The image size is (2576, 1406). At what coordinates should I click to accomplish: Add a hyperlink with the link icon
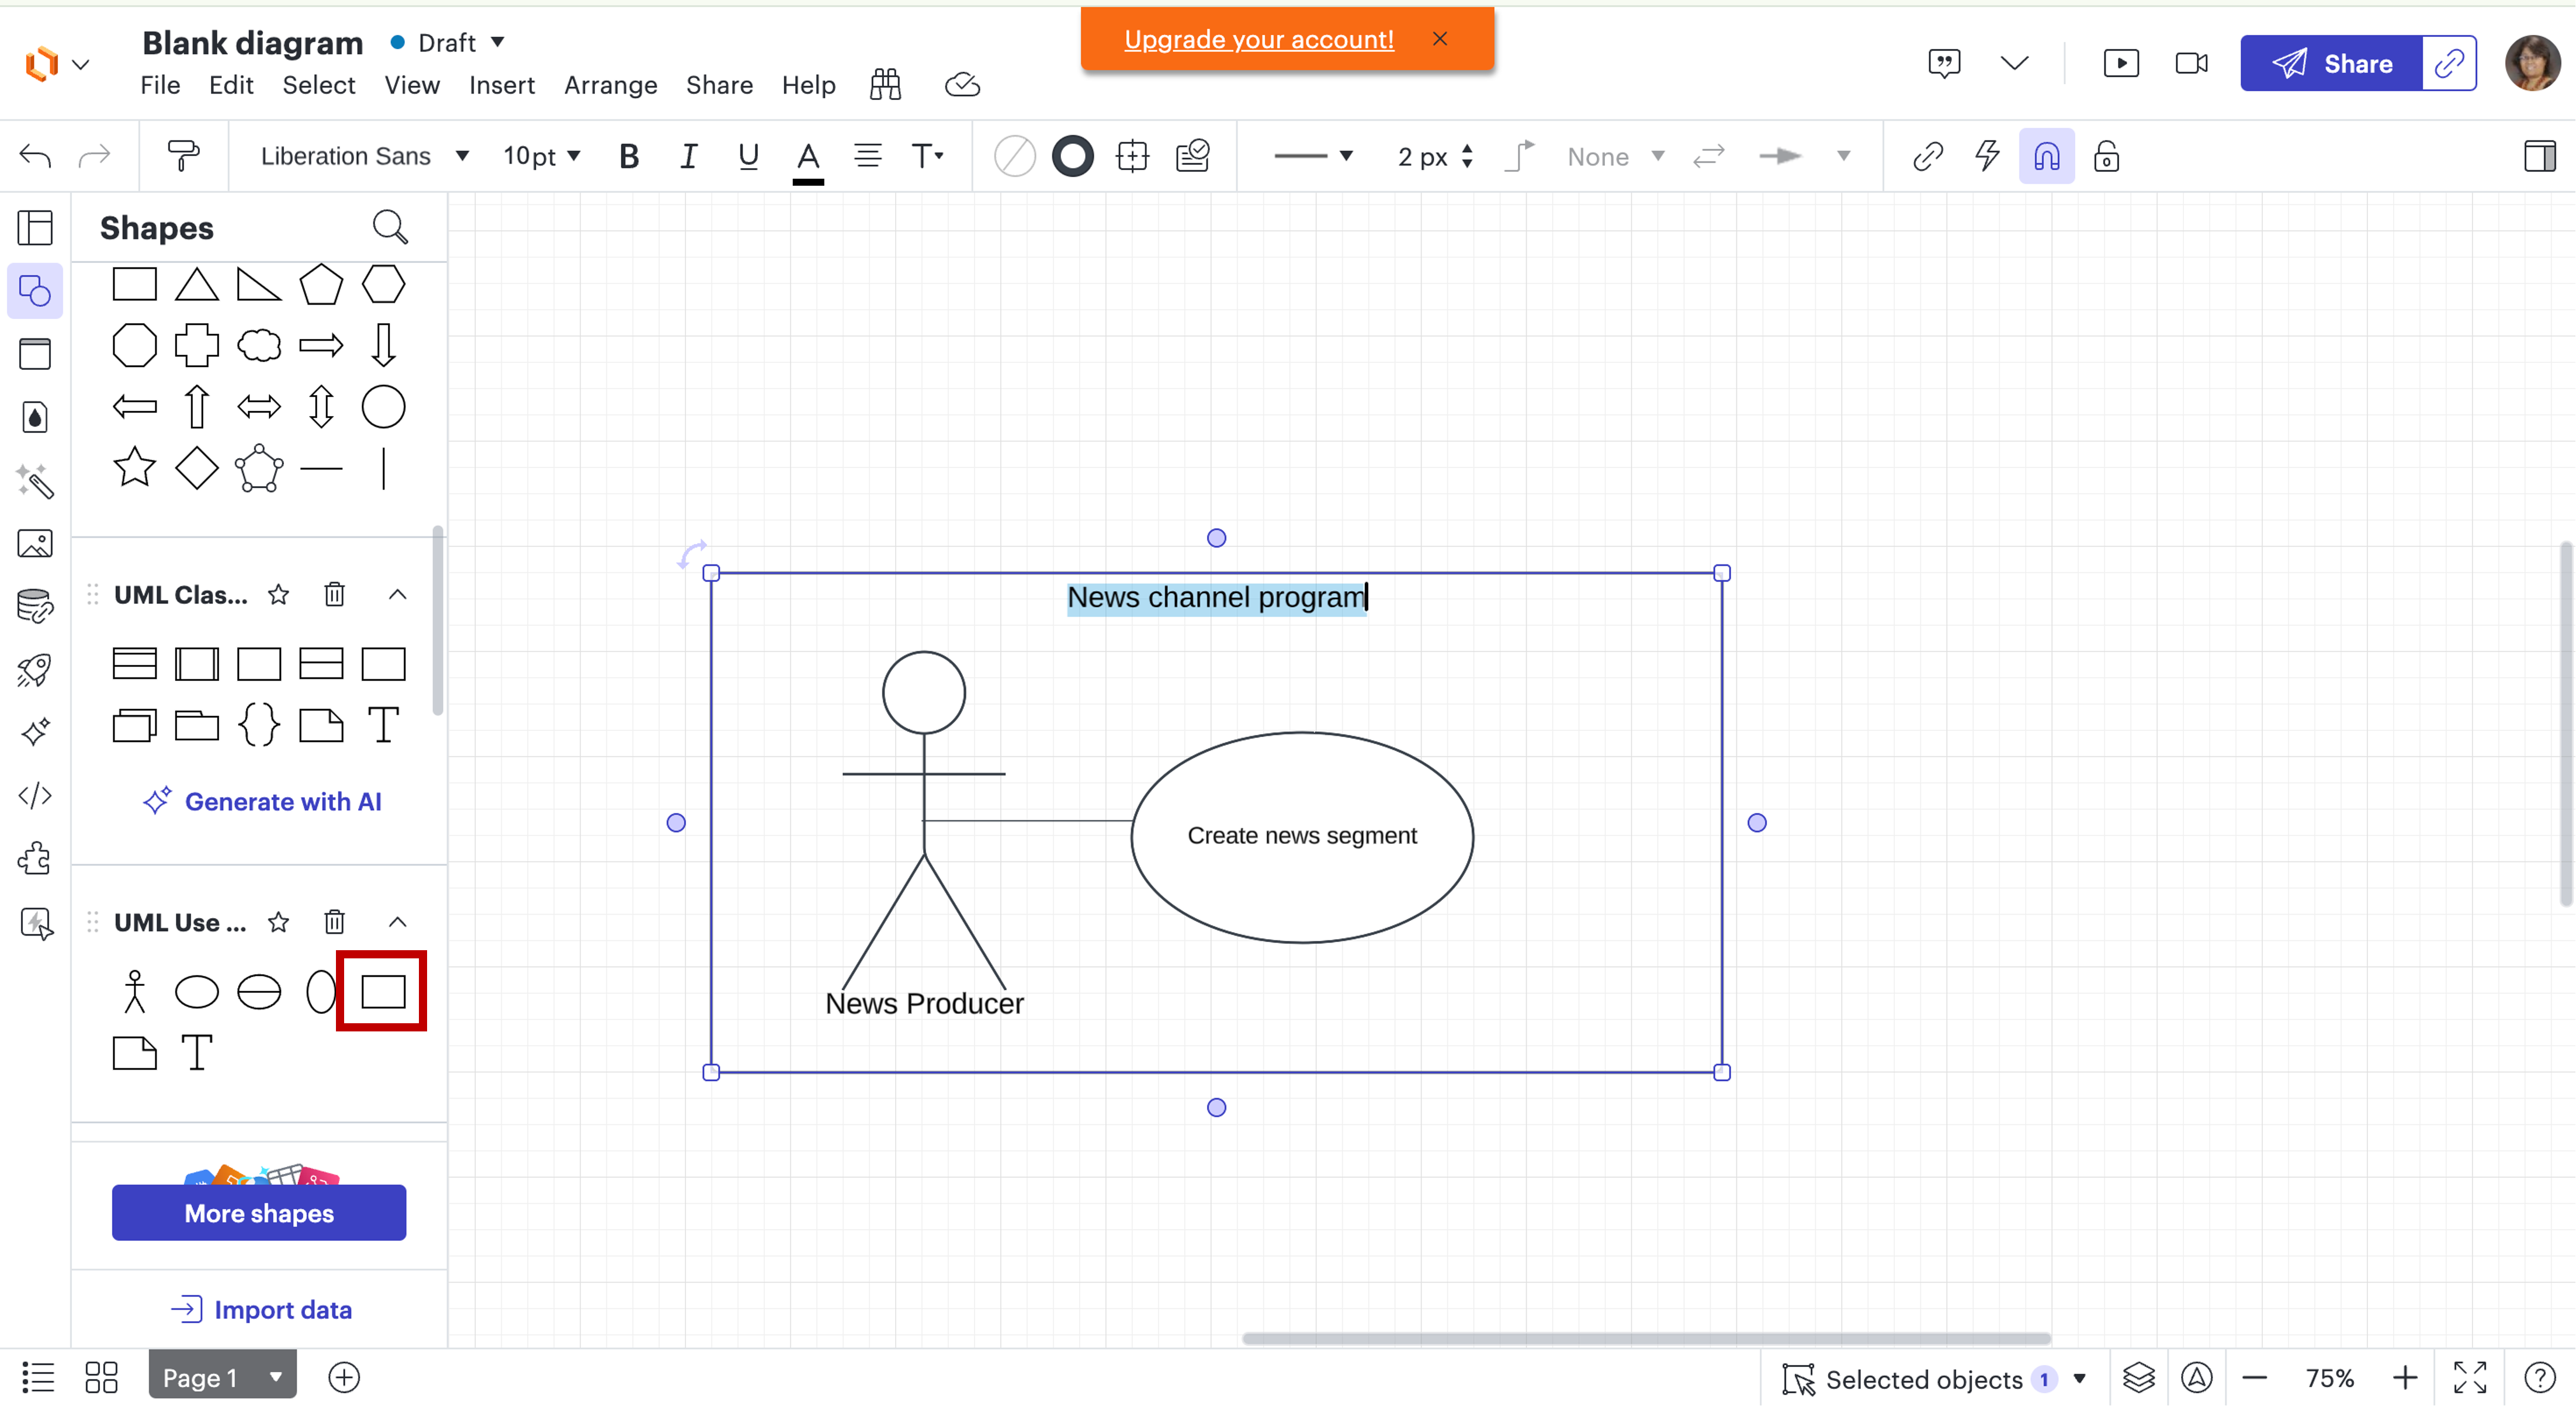point(1928,156)
